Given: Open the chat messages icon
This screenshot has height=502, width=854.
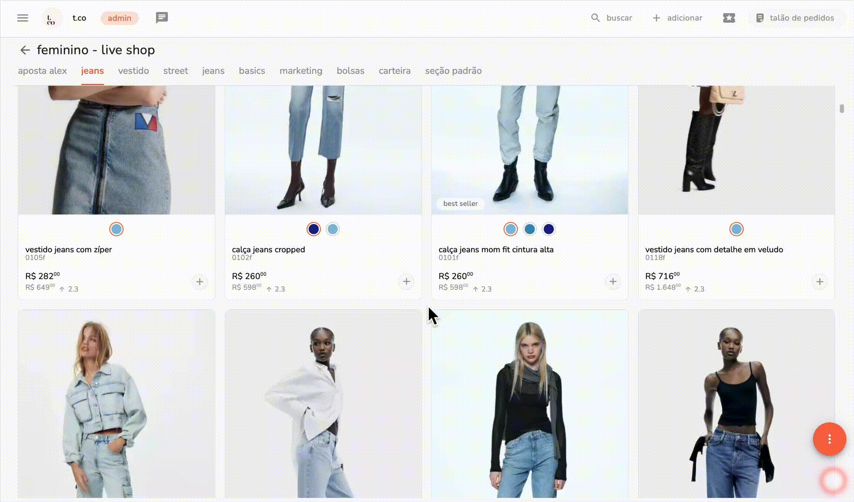Looking at the screenshot, I should tap(161, 18).
